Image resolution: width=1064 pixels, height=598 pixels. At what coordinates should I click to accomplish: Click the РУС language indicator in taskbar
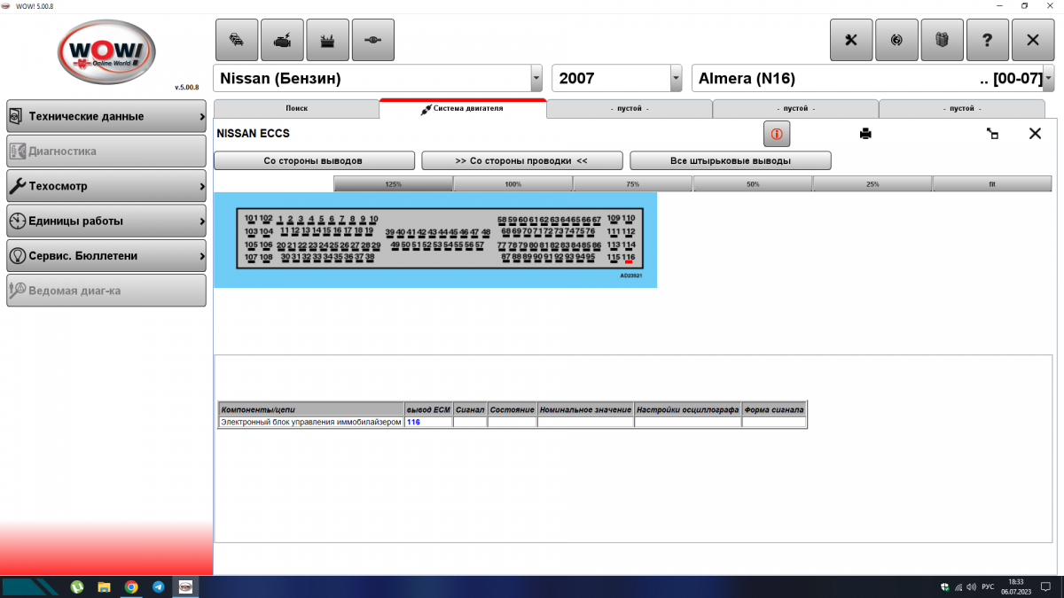(988, 586)
